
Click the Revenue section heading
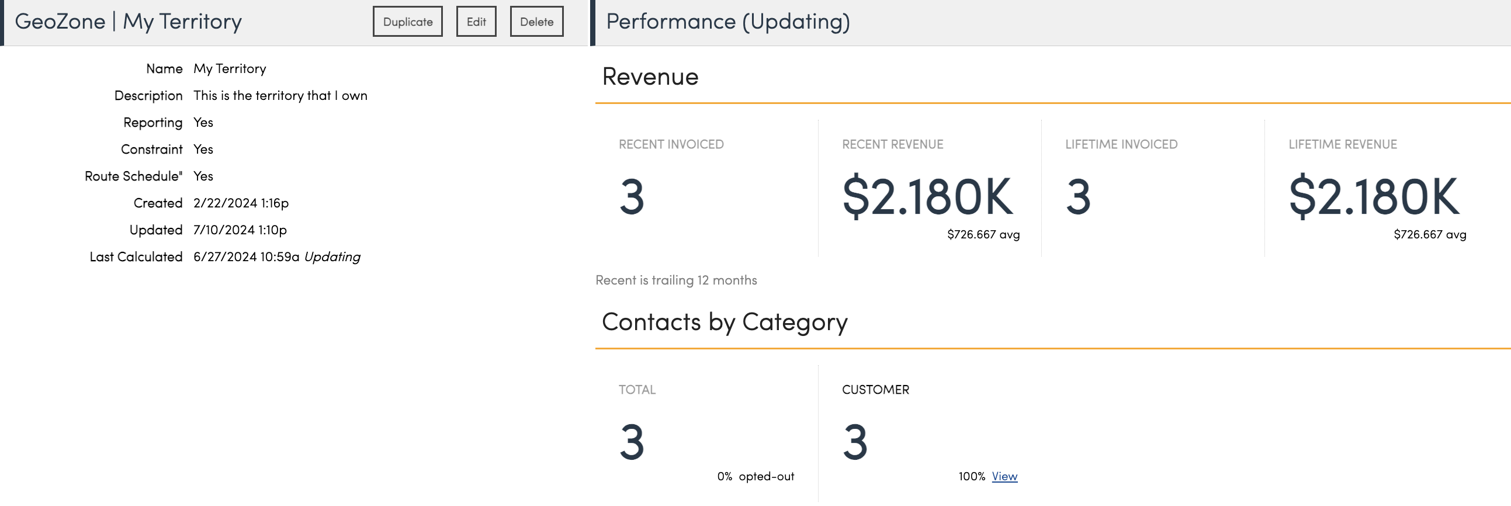click(650, 77)
